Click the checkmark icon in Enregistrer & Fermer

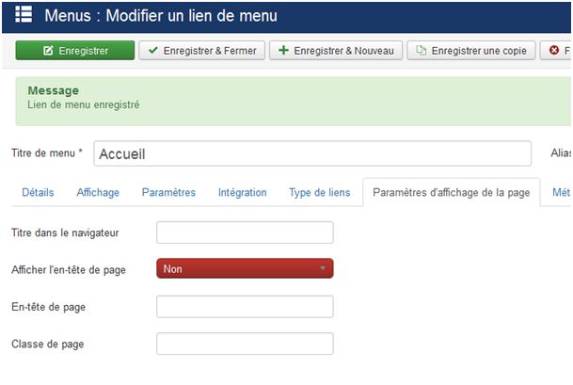[x=153, y=50]
